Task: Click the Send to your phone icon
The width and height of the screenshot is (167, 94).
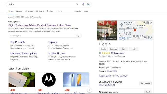Action: 100,92
